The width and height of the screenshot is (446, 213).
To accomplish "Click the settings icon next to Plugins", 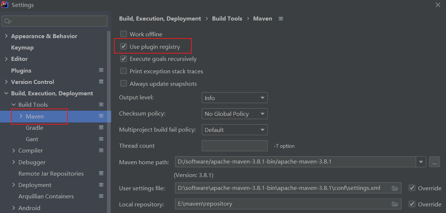I will point(101,70).
